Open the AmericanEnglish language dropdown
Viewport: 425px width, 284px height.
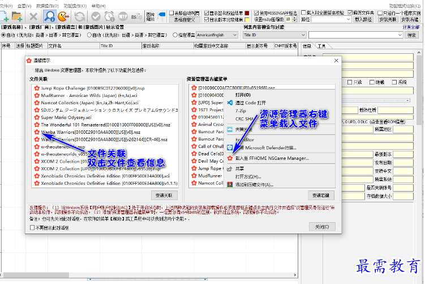pyautogui.click(x=217, y=35)
